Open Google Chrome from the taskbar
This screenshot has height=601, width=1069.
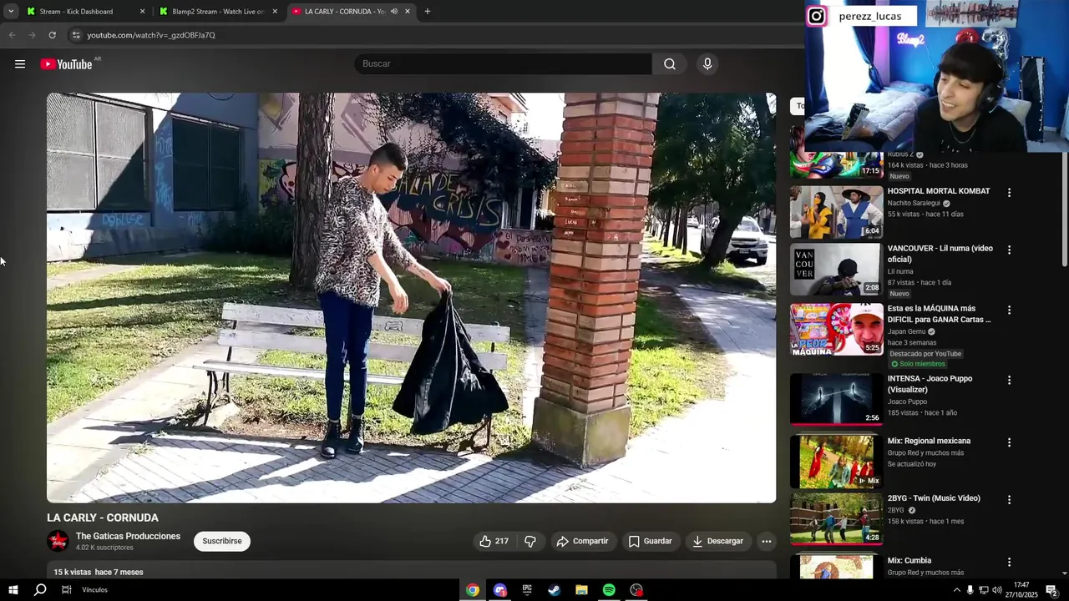473,590
